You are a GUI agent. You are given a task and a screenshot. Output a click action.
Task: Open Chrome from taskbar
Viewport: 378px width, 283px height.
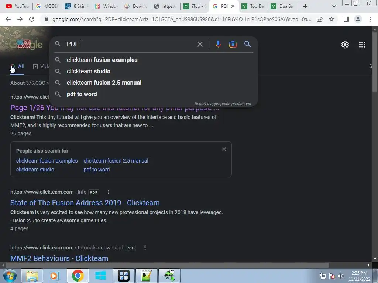78,276
